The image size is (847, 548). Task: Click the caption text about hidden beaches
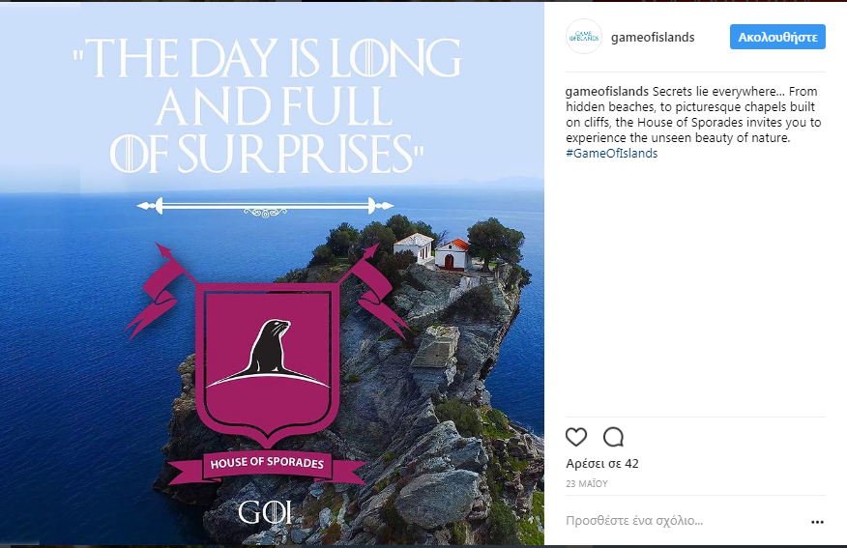click(693, 114)
